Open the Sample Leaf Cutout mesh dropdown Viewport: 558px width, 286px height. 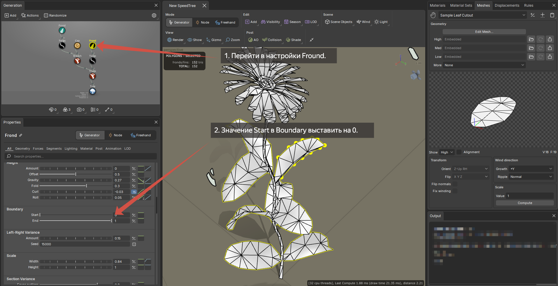[482, 15]
